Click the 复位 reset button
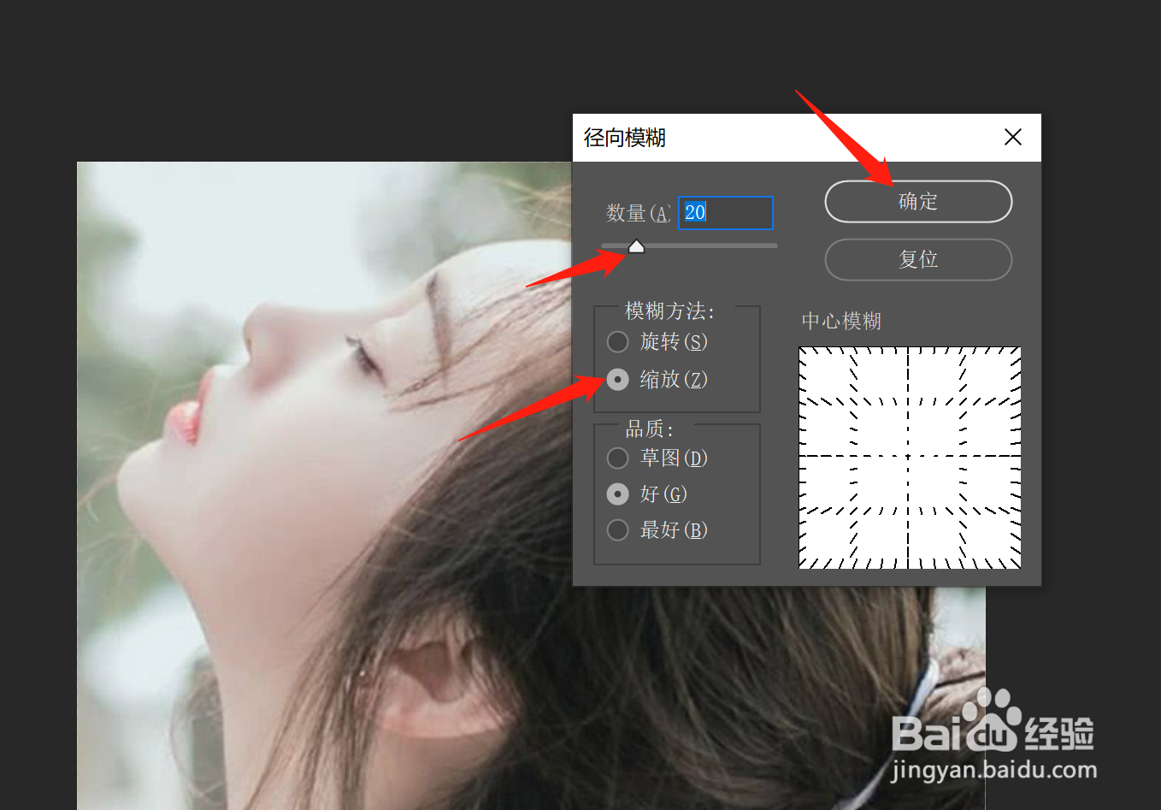Screen dimensions: 1161x810 (918, 259)
